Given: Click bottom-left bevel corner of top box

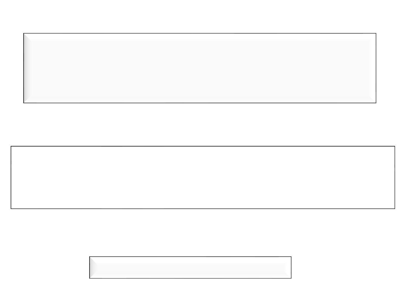Looking at the screenshot, I should click(x=27, y=100).
